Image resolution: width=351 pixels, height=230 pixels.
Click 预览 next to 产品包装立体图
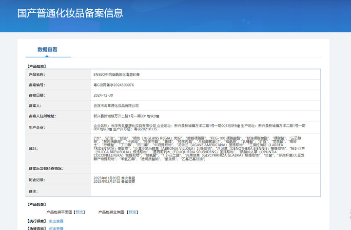tap(132, 212)
